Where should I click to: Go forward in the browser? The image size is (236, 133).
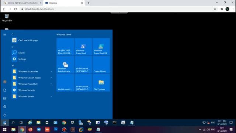10,9
